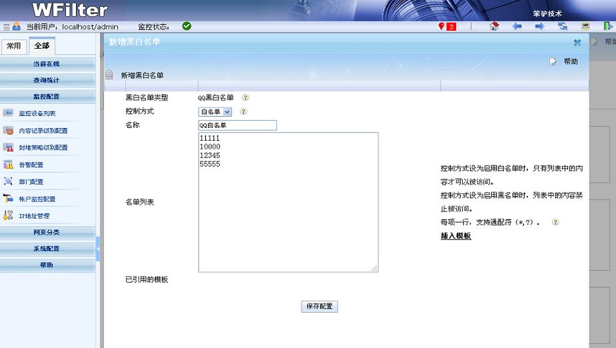Click the home icon in top toolbar
The image size is (616, 348).
pos(494,27)
